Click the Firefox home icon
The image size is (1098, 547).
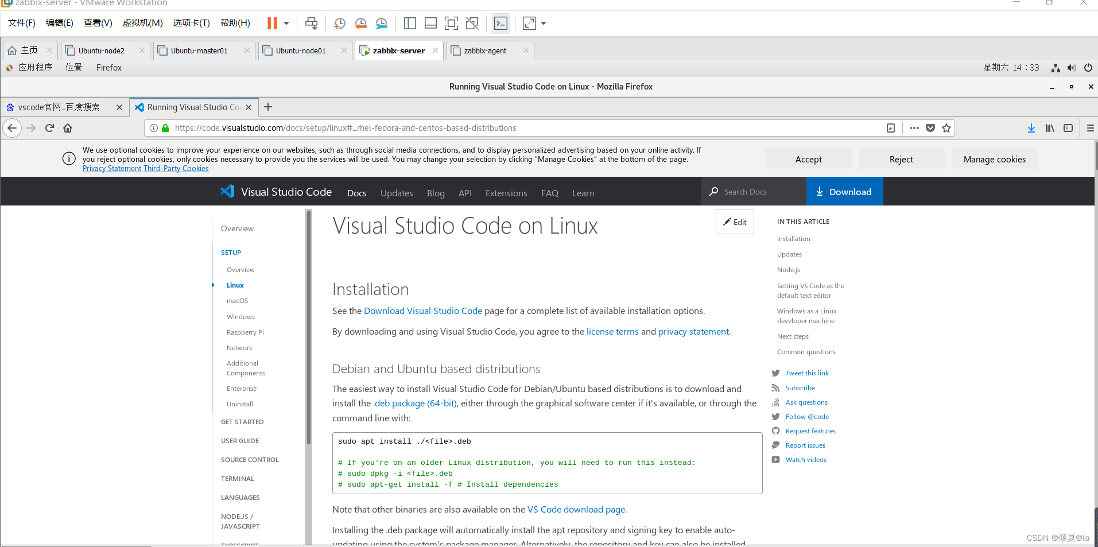[68, 128]
